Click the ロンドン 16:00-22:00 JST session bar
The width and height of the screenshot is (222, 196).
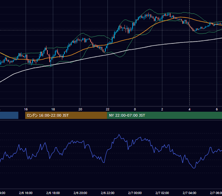(66, 115)
